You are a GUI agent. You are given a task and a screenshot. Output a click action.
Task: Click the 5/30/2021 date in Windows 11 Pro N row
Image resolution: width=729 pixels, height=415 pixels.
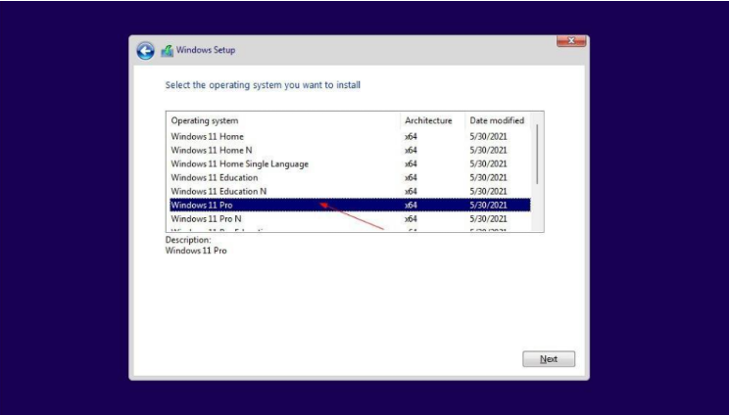[488, 218]
